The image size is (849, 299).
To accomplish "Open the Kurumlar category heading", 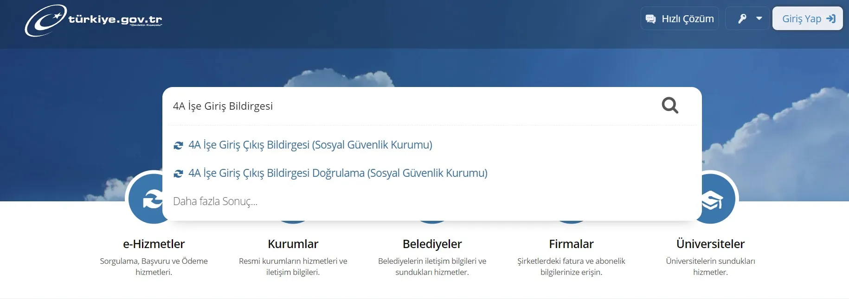I will pos(293,244).
